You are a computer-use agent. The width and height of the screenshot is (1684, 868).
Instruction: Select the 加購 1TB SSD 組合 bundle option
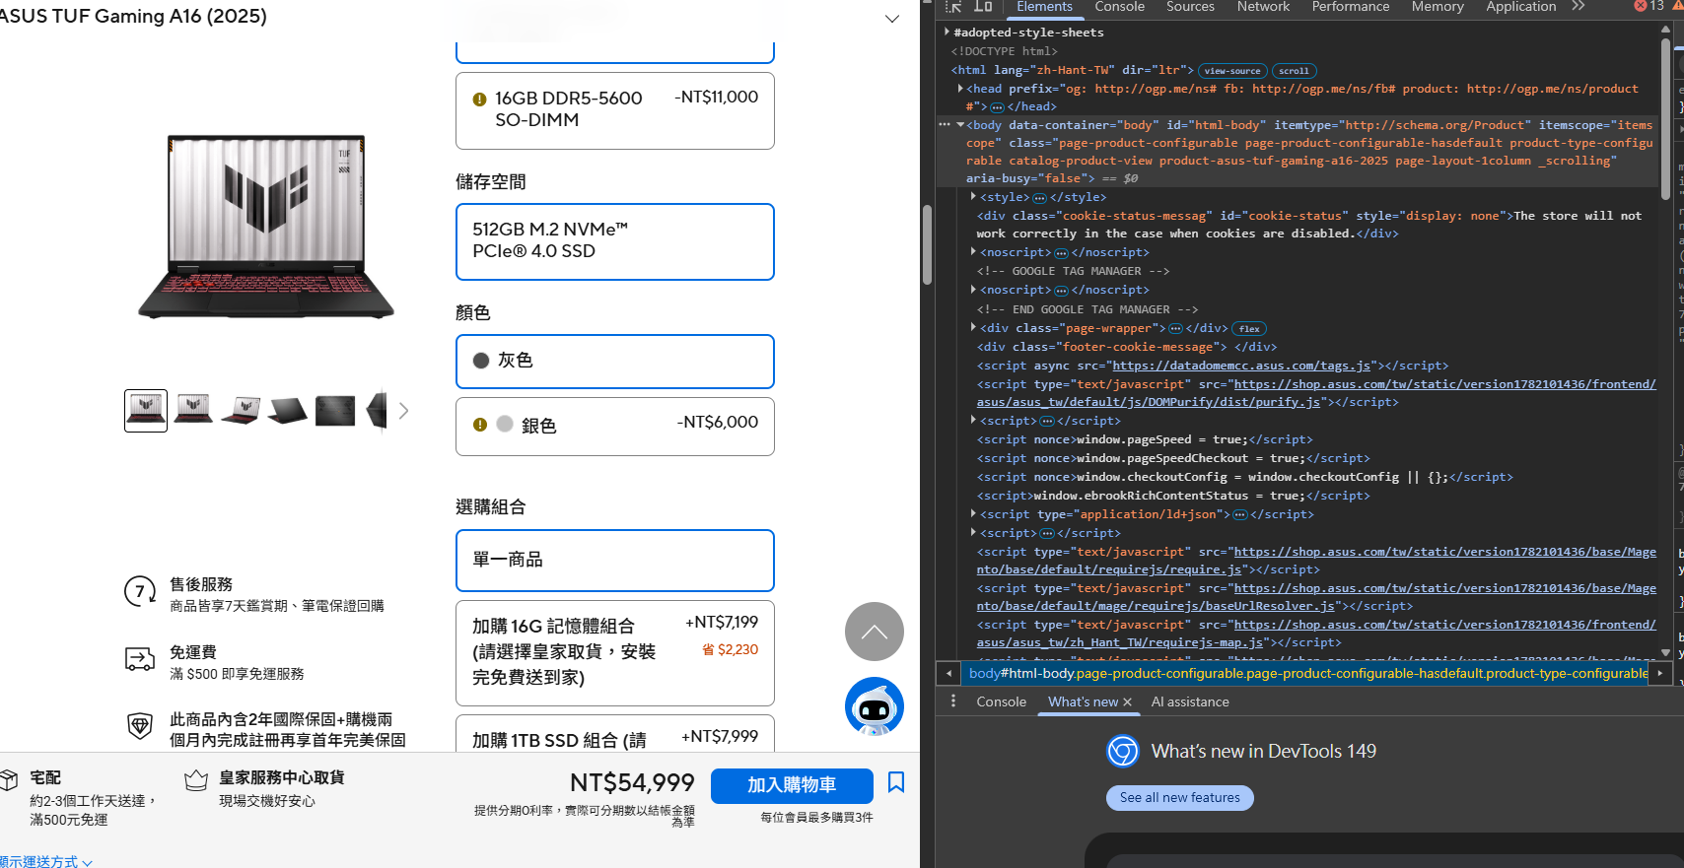click(615, 734)
